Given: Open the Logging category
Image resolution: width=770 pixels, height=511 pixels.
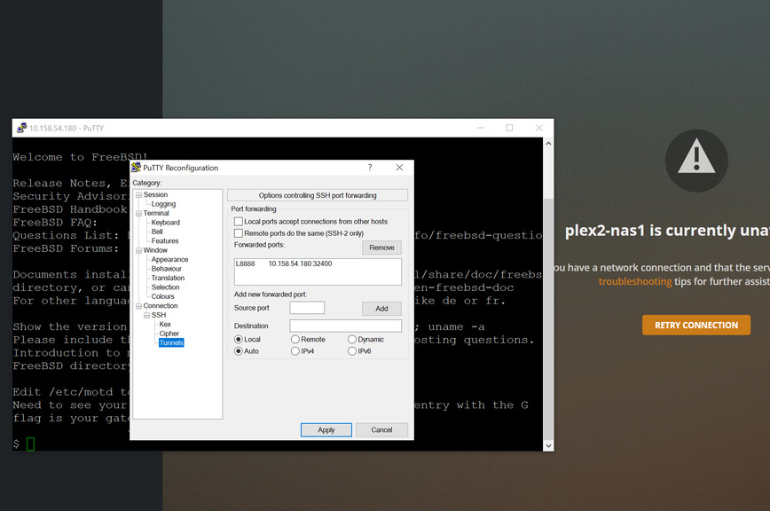Looking at the screenshot, I should coord(163,204).
